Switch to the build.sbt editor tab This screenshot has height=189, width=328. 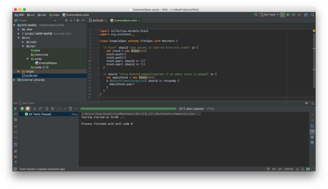coord(98,20)
